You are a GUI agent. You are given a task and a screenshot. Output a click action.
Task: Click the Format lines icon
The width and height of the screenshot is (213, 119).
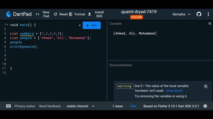[71, 14]
